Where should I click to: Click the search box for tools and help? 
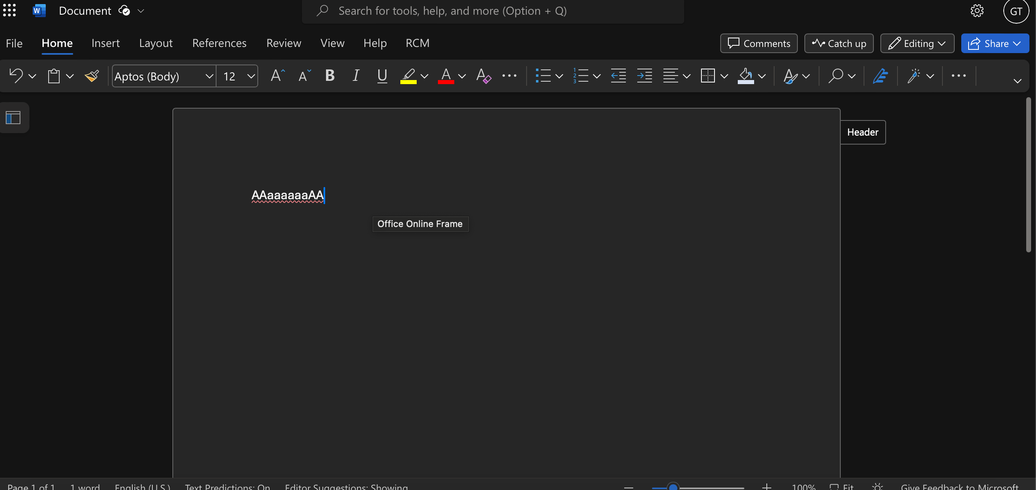point(493,11)
